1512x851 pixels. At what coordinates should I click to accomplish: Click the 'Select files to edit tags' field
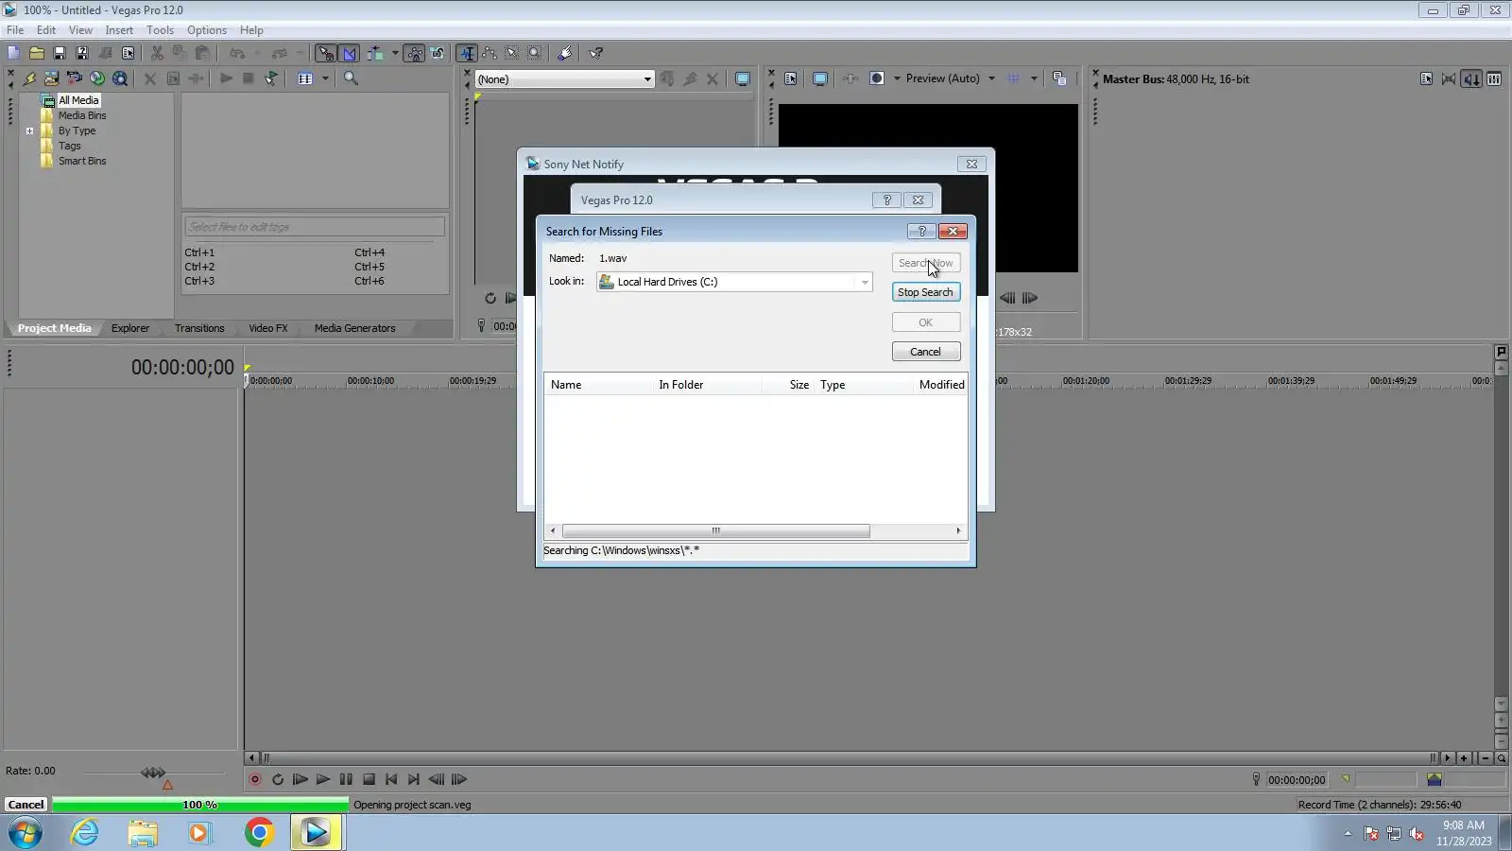click(315, 227)
